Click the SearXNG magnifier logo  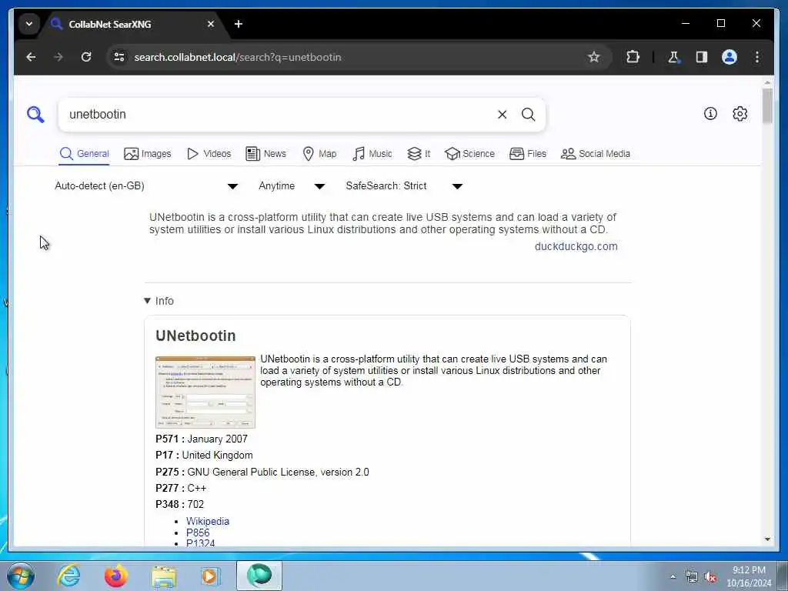35,115
